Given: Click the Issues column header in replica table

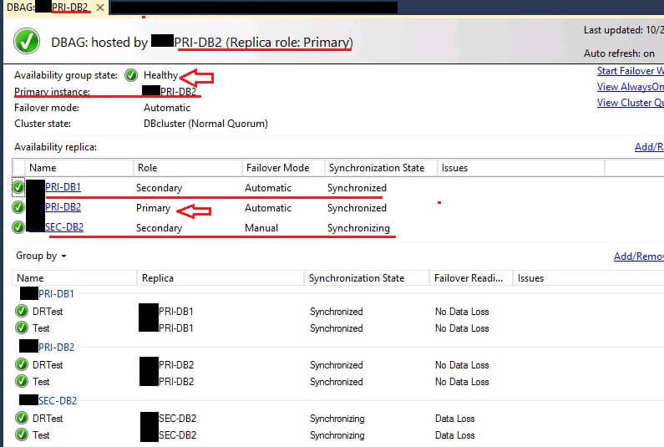Looking at the screenshot, I should click(521, 168).
